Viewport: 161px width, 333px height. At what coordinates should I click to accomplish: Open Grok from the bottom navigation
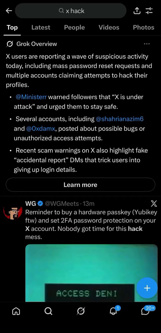point(81,311)
